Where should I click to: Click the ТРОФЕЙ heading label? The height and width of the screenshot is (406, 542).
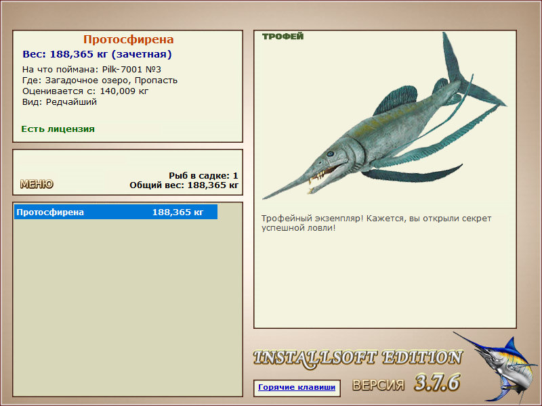click(x=283, y=37)
